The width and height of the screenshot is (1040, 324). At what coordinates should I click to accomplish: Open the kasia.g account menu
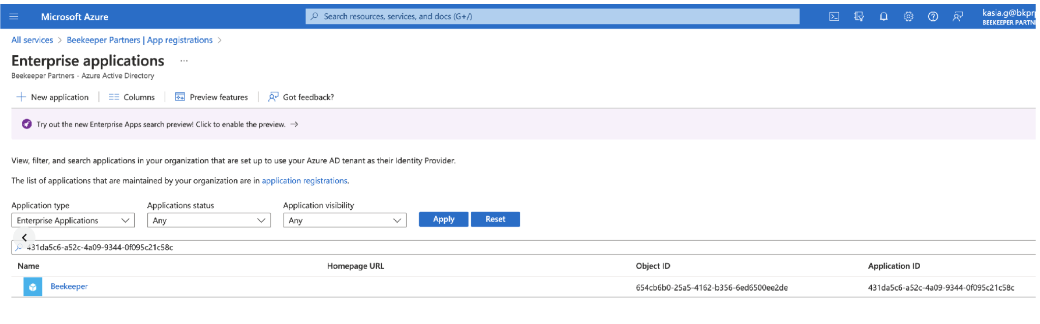pos(1009,17)
